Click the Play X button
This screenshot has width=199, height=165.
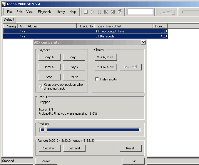click(49, 67)
